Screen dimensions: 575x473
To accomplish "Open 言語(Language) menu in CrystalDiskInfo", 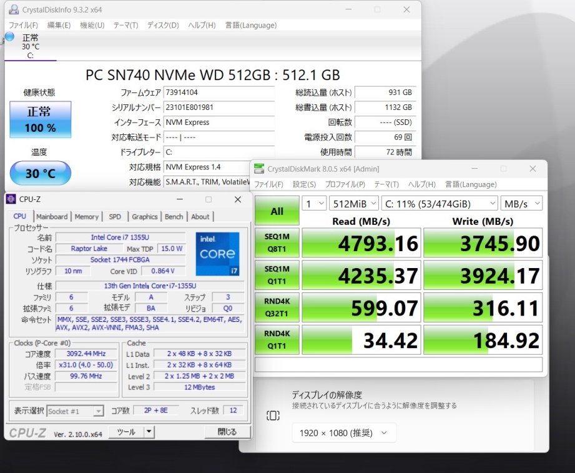I will click(251, 26).
